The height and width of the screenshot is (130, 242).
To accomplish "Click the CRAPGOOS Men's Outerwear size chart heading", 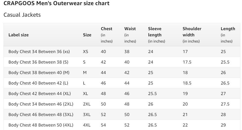I will click(56, 3).
